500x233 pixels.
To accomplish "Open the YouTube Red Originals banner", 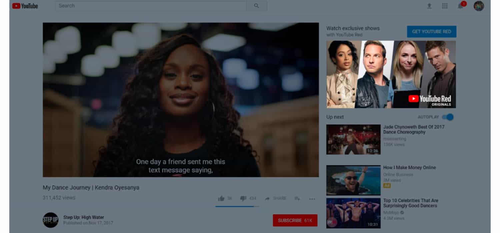I will pyautogui.click(x=391, y=74).
